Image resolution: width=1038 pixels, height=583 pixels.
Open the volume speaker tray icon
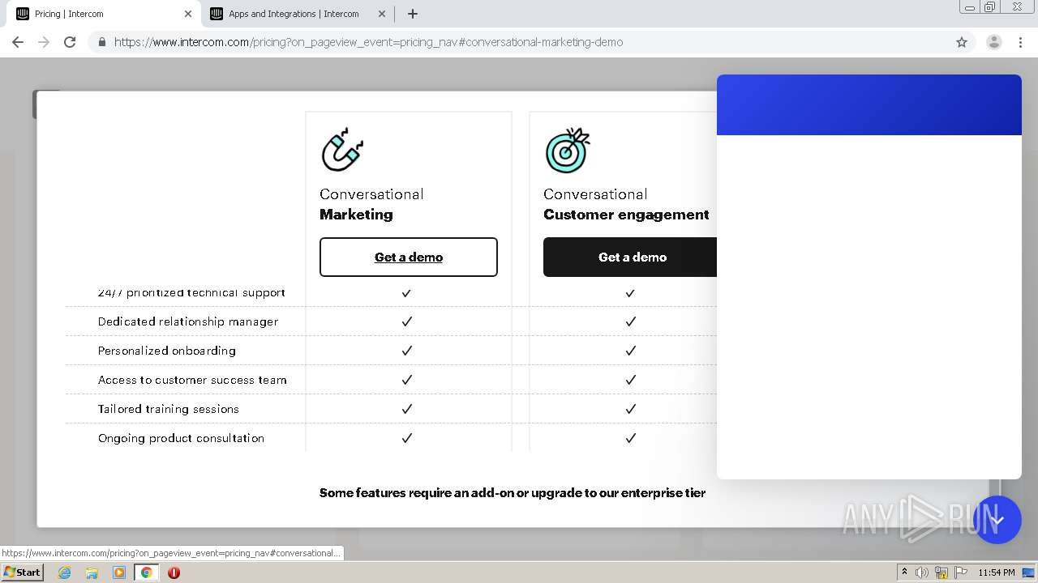click(922, 572)
